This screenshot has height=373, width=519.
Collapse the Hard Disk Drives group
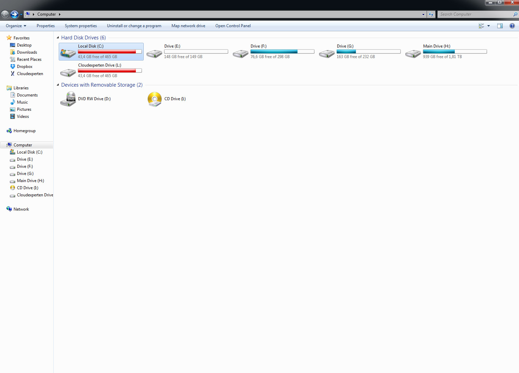(58, 38)
